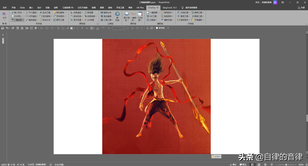
Task: Click 底边垂移 tool
Action: tap(106, 16)
